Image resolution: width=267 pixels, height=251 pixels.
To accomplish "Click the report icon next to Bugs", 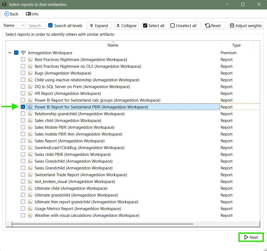I will click(30, 73).
